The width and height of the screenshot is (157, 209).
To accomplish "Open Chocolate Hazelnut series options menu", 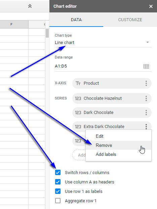I will tap(146, 98).
